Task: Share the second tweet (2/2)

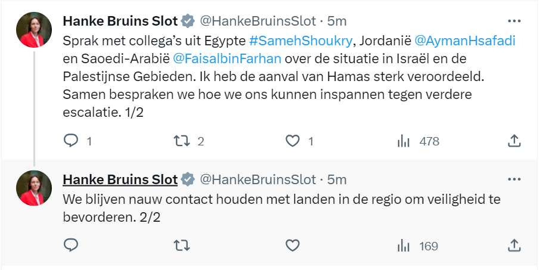Action: (x=514, y=246)
